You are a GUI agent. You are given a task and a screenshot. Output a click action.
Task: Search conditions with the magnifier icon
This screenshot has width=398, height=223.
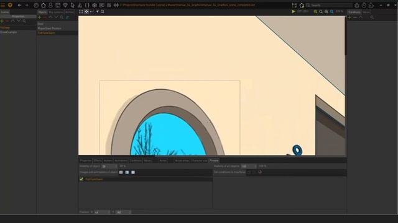coord(372,17)
